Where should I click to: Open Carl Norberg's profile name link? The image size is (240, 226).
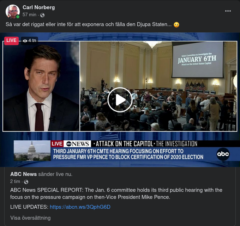[x=38, y=7]
